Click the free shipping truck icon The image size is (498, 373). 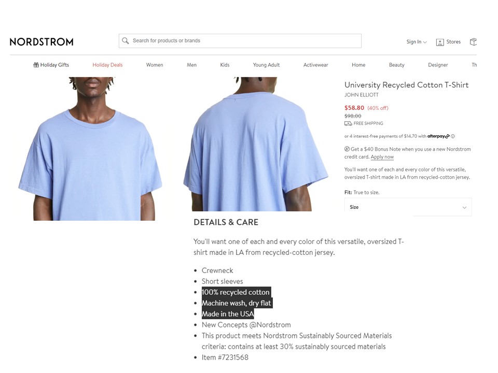tap(348, 123)
